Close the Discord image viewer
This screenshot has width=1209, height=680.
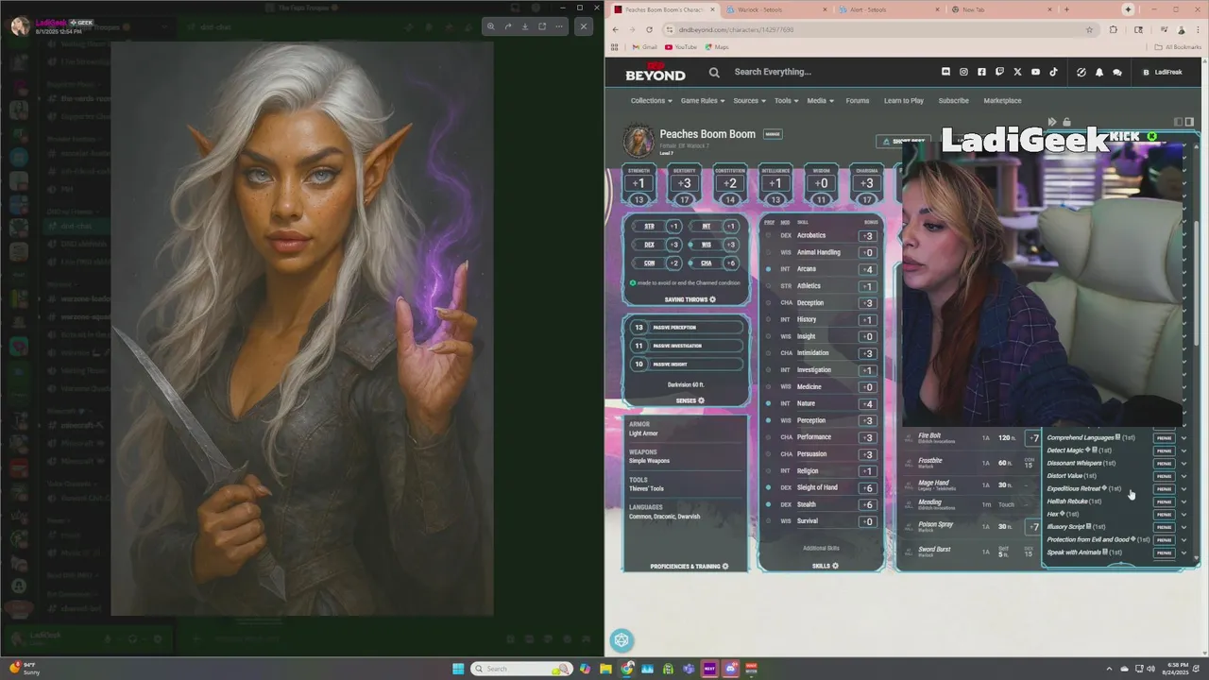[584, 26]
